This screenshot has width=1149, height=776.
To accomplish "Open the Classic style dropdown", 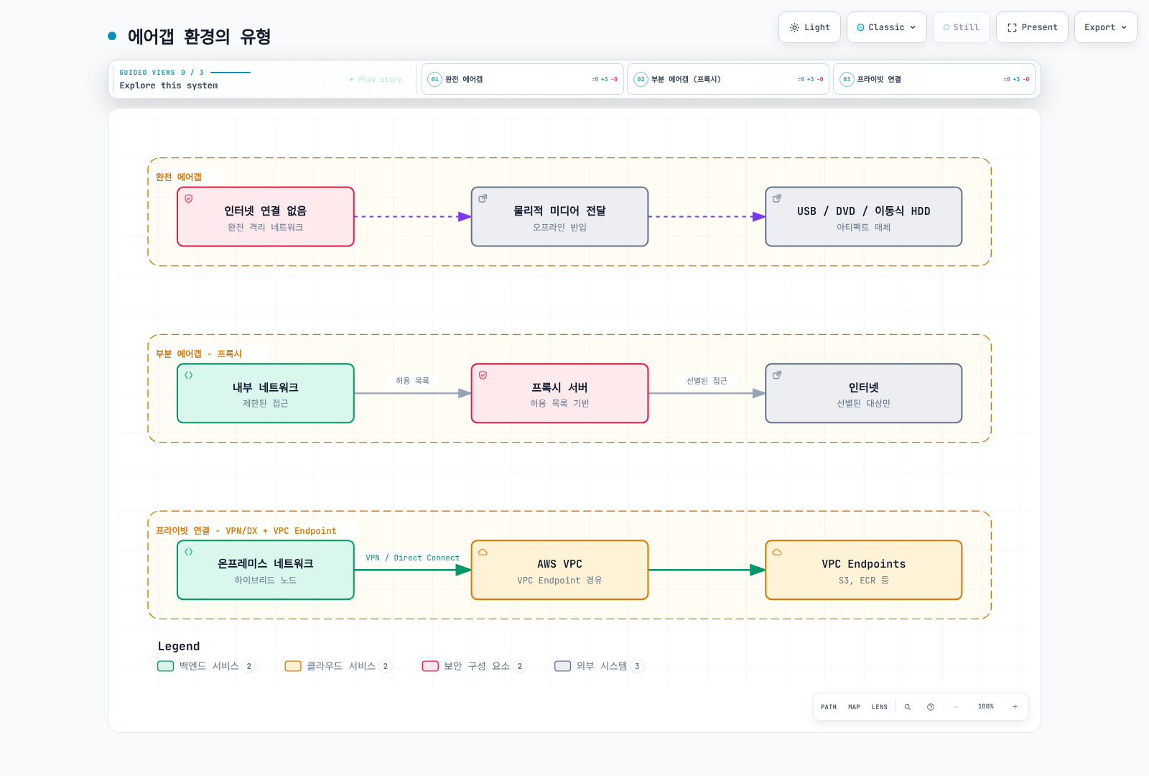I will pyautogui.click(x=886, y=27).
